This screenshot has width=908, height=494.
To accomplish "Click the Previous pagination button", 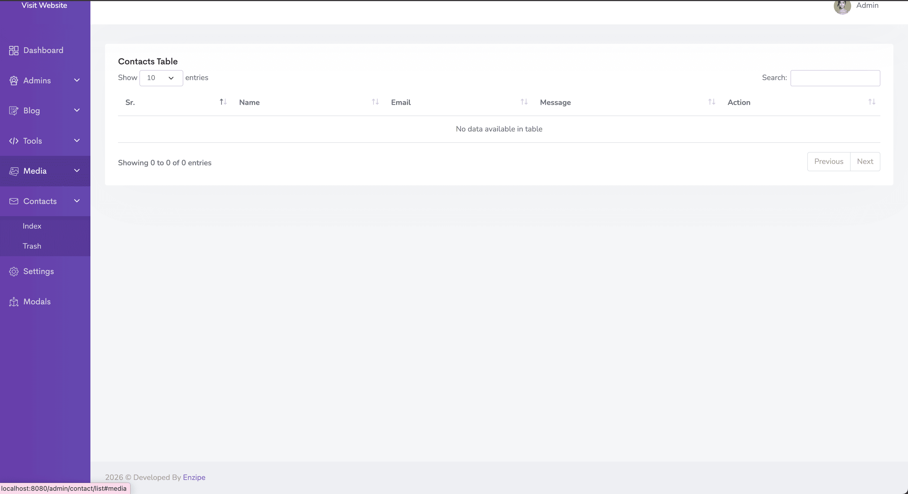I will [x=829, y=162].
